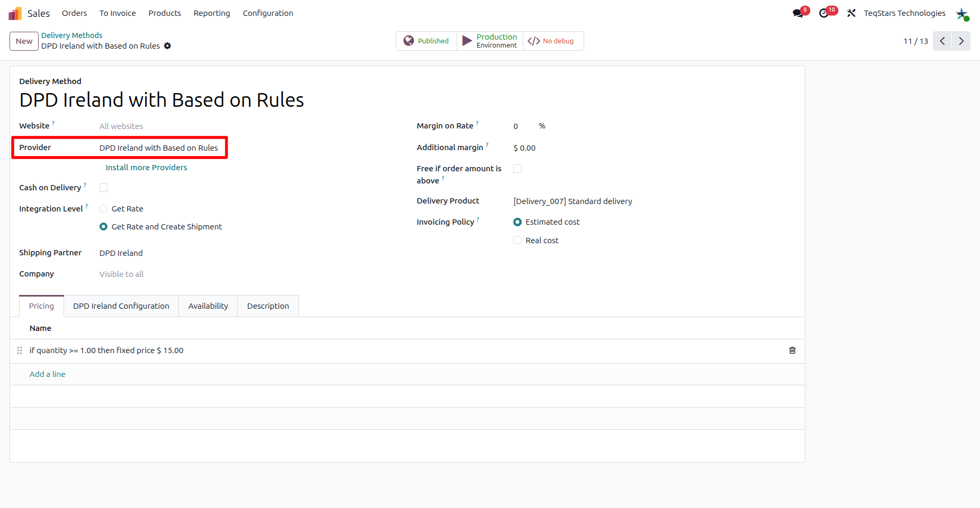This screenshot has width=980, height=508.
Task: Click the Production Environment play icon
Action: [x=467, y=41]
